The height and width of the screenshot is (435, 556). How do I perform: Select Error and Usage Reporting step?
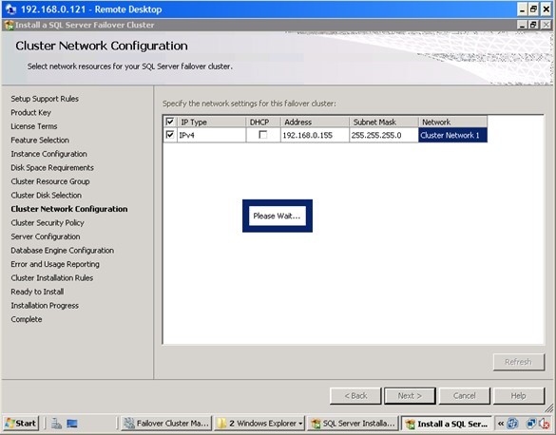pos(55,264)
